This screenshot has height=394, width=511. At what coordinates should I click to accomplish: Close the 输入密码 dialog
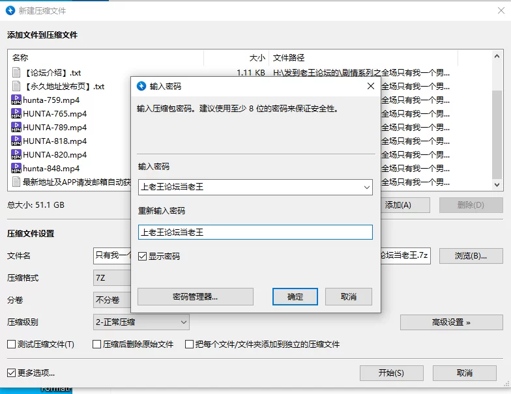point(370,86)
